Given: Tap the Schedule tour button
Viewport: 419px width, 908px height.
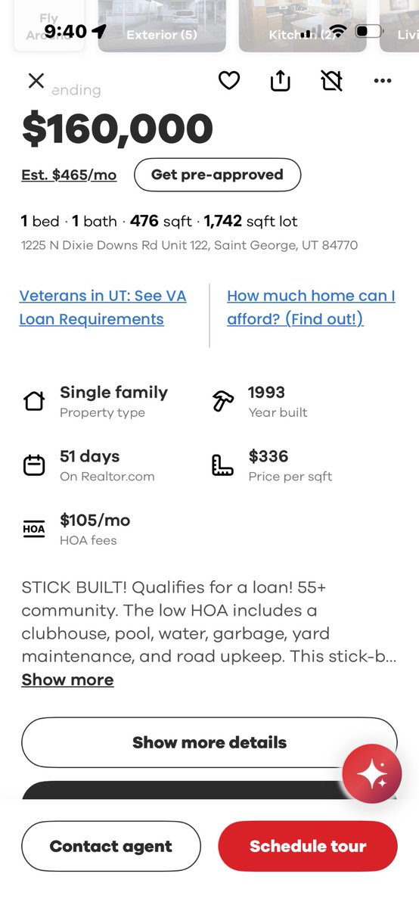Looking at the screenshot, I should [308, 846].
